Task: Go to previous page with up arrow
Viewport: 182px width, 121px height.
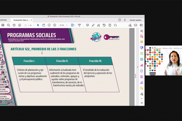Action: click(14, 25)
